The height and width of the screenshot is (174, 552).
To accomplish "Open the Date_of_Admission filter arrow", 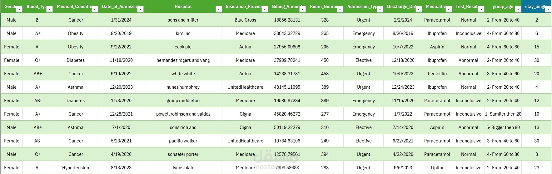I will (140, 9).
